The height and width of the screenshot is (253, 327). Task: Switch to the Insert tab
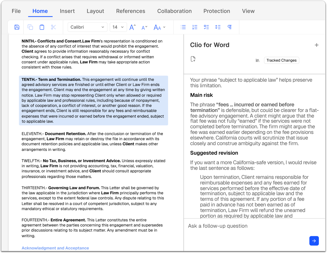pos(67,11)
